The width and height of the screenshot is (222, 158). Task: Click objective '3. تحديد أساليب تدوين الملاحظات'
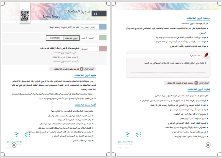[x=66, y=61]
